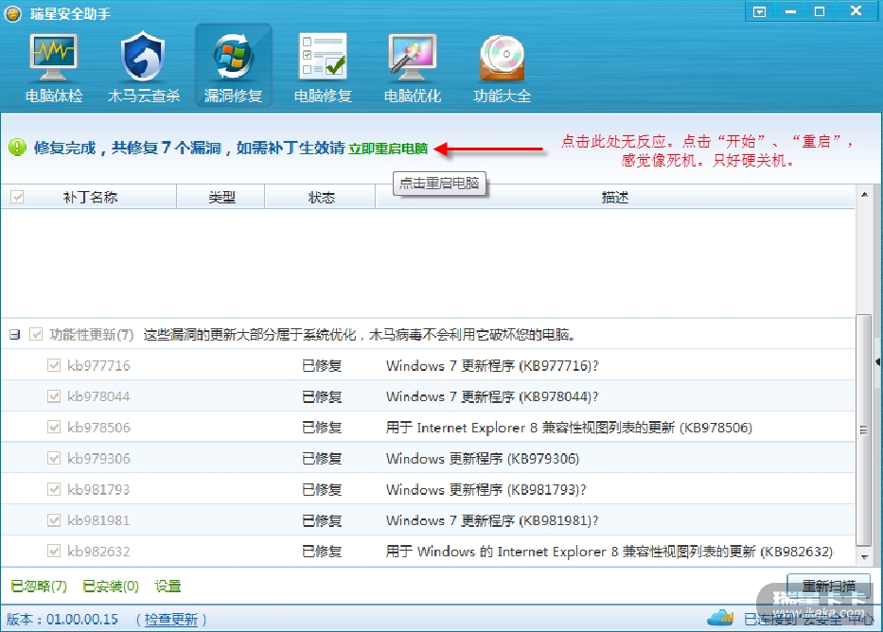
Task: Sort by the 状态 column header
Action: click(321, 197)
